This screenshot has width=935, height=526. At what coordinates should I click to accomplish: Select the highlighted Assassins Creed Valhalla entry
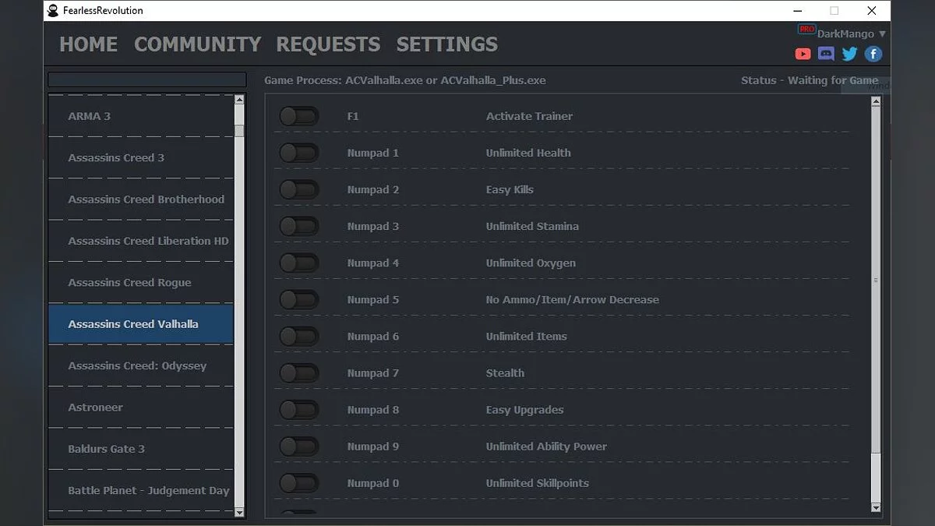(x=141, y=323)
